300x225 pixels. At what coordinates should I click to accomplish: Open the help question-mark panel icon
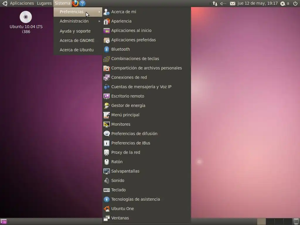[x=82, y=4]
